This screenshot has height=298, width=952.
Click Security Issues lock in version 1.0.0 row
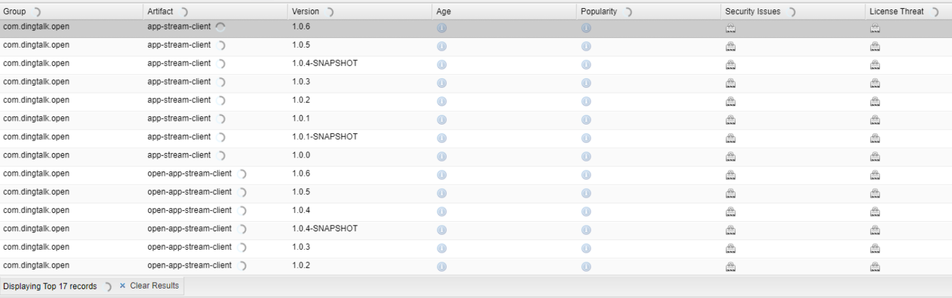coord(731,157)
